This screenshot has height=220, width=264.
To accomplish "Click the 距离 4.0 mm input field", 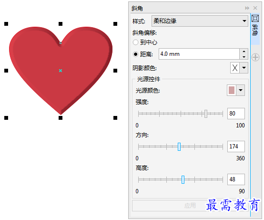I will click(x=199, y=54).
